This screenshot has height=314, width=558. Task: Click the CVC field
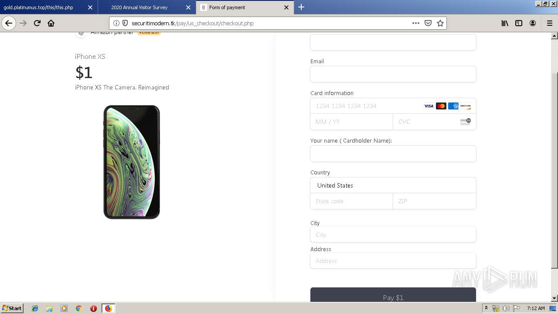click(435, 122)
